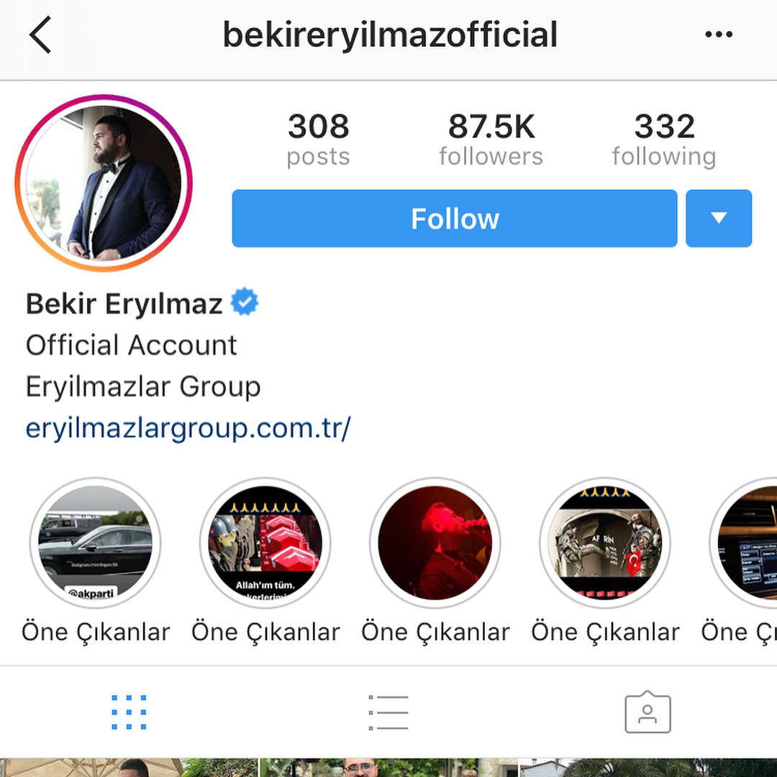Screen dimensions: 777x777
Task: Open eryilmazlargroup.com.tr link
Action: (188, 427)
